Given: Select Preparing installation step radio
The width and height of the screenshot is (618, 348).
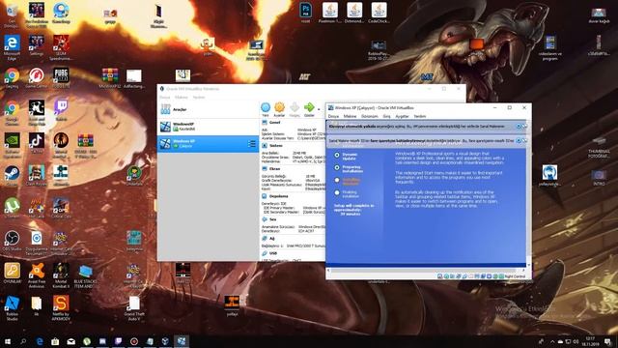Looking at the screenshot, I should pos(337,167).
